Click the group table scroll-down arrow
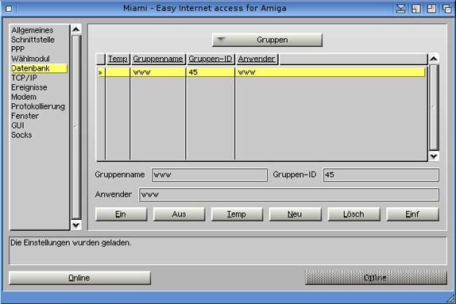 coord(434,156)
